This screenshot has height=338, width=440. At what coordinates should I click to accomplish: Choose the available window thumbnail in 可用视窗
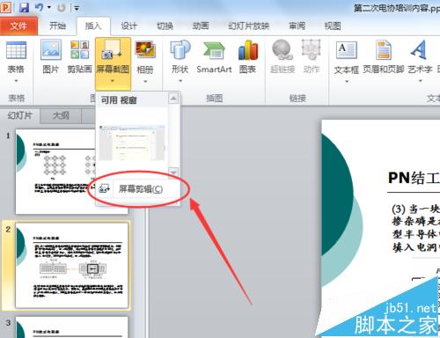click(x=132, y=143)
